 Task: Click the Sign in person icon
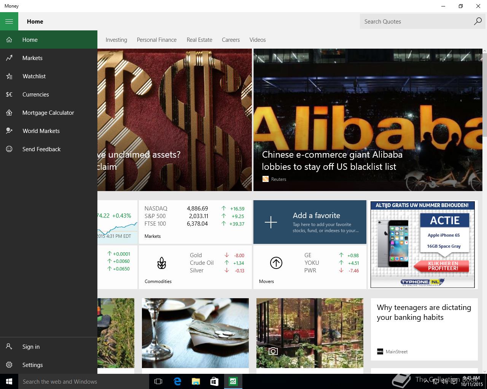tap(9, 346)
